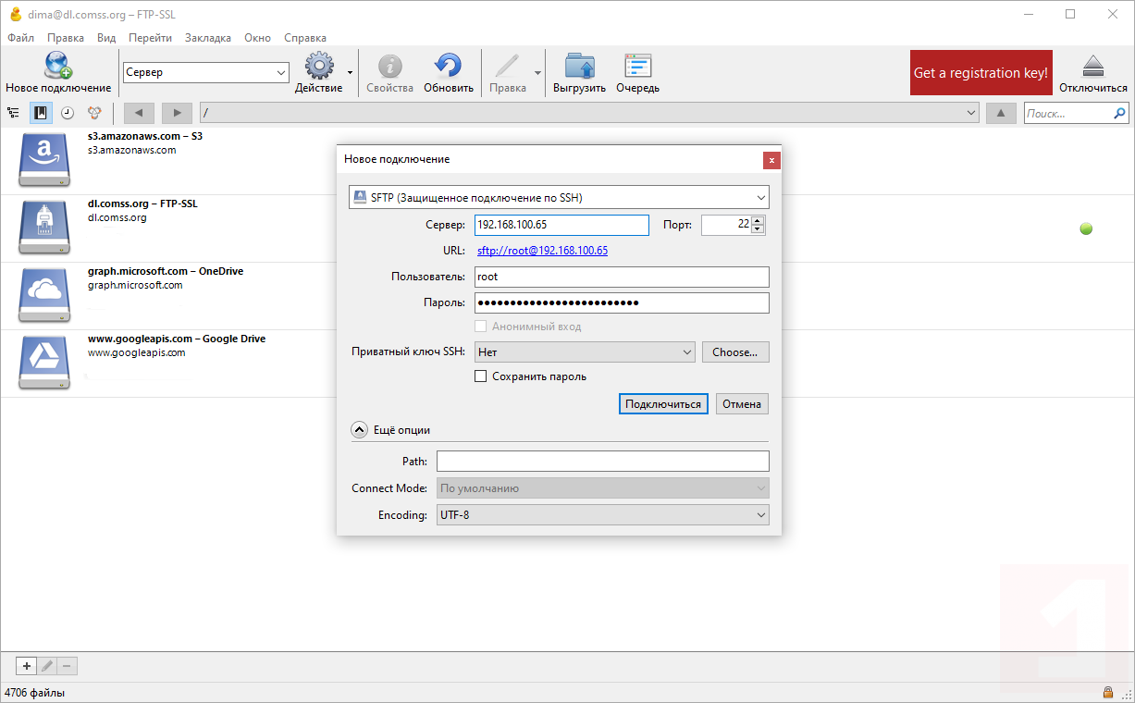The image size is (1135, 703).
Task: Select the graph.microsoft.com – OneDrive bookmark title
Action: coord(166,271)
